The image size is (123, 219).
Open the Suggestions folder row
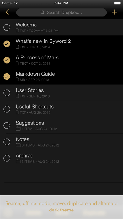pyautogui.click(x=61, y=126)
